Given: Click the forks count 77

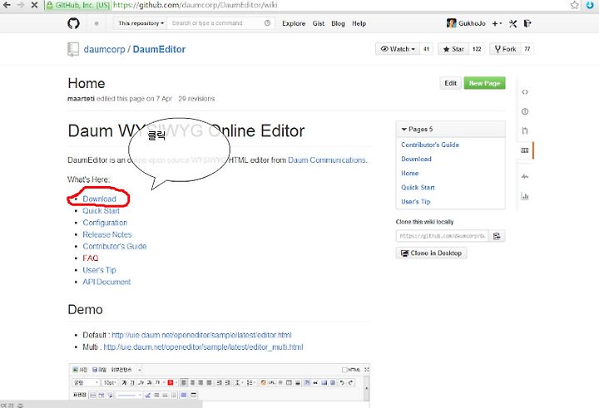Looking at the screenshot, I should (x=527, y=49).
